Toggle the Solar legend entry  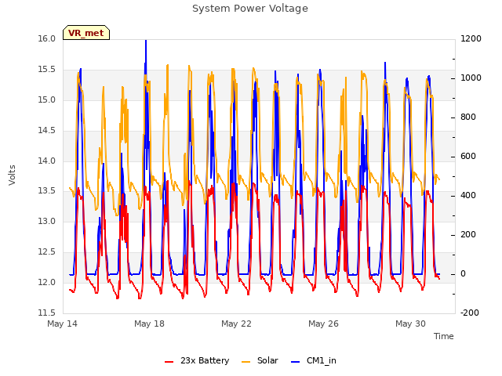[260, 360]
